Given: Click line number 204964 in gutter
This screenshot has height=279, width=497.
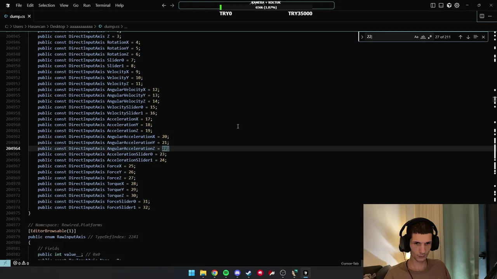Looking at the screenshot, I should 13,148.
